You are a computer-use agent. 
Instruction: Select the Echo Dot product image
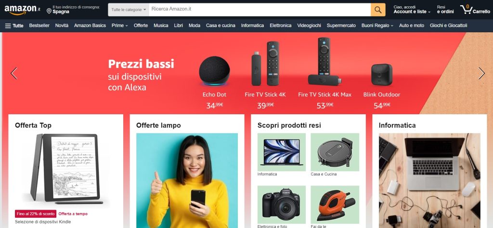[214, 71]
